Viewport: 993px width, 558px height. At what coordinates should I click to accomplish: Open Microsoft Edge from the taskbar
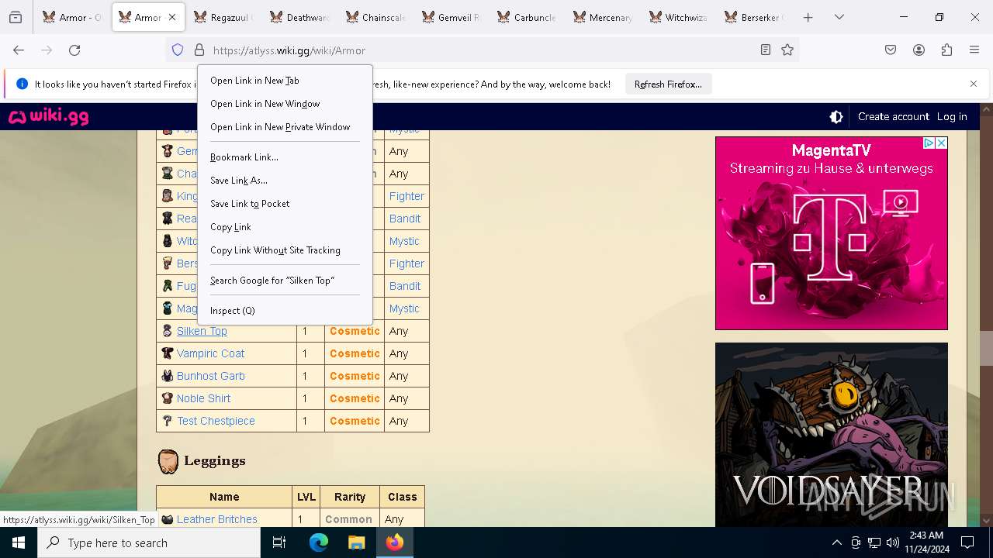319,542
